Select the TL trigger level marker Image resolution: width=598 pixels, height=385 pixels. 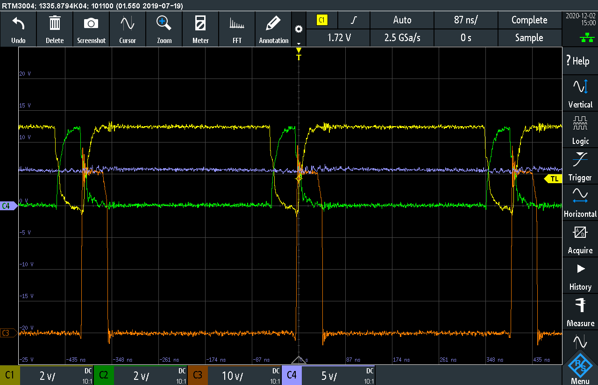[554, 178]
